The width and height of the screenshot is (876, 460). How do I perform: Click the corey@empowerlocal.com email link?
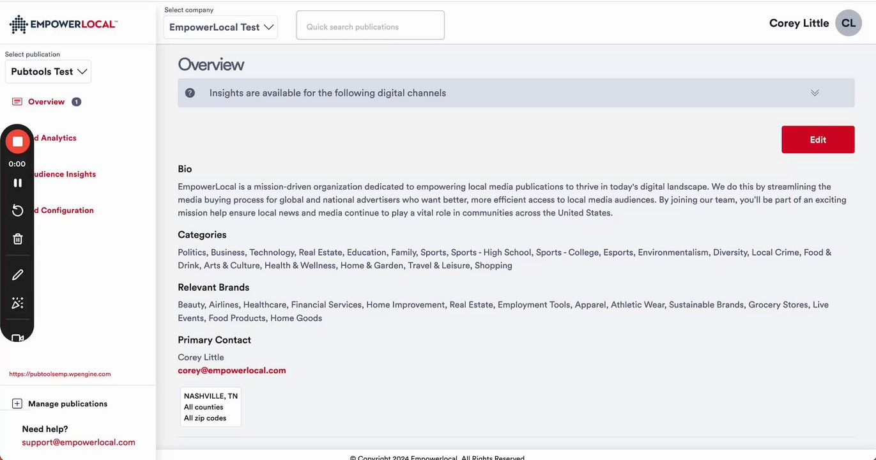[x=232, y=371]
